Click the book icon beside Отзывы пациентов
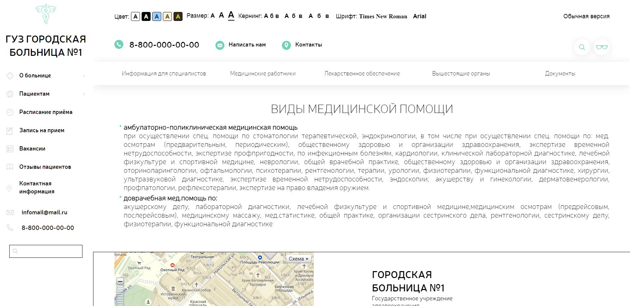This screenshot has height=306, width=630. pos(10,167)
